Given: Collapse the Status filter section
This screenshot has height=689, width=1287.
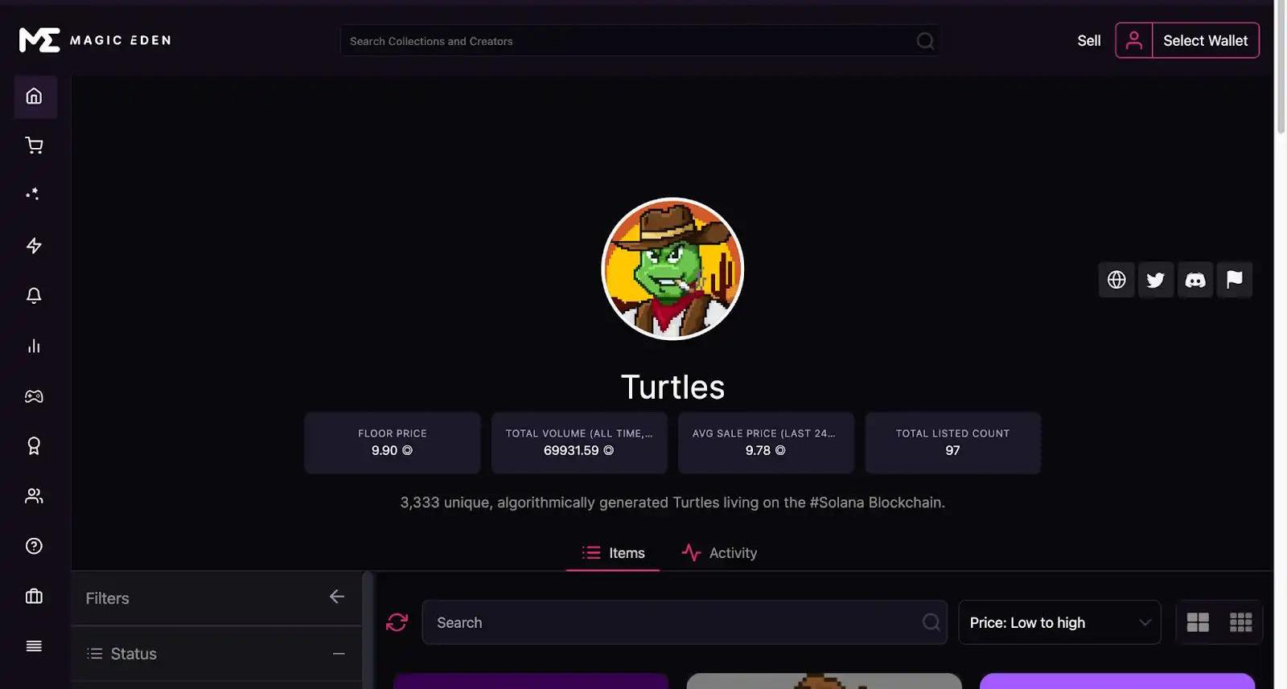Looking at the screenshot, I should coord(339,654).
